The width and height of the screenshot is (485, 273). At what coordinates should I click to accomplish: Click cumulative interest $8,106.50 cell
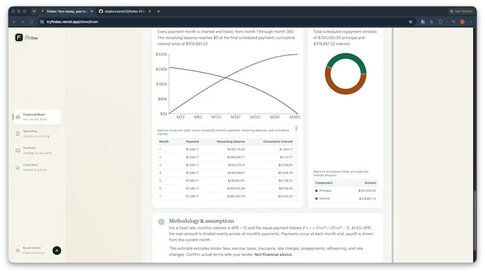pos(286,188)
